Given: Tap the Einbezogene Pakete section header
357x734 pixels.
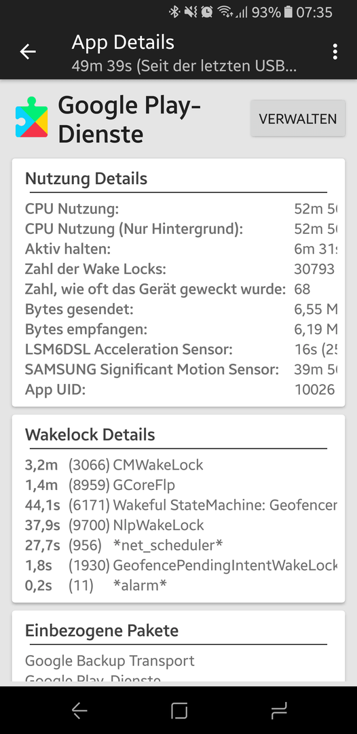Looking at the screenshot, I should pyautogui.click(x=102, y=631).
